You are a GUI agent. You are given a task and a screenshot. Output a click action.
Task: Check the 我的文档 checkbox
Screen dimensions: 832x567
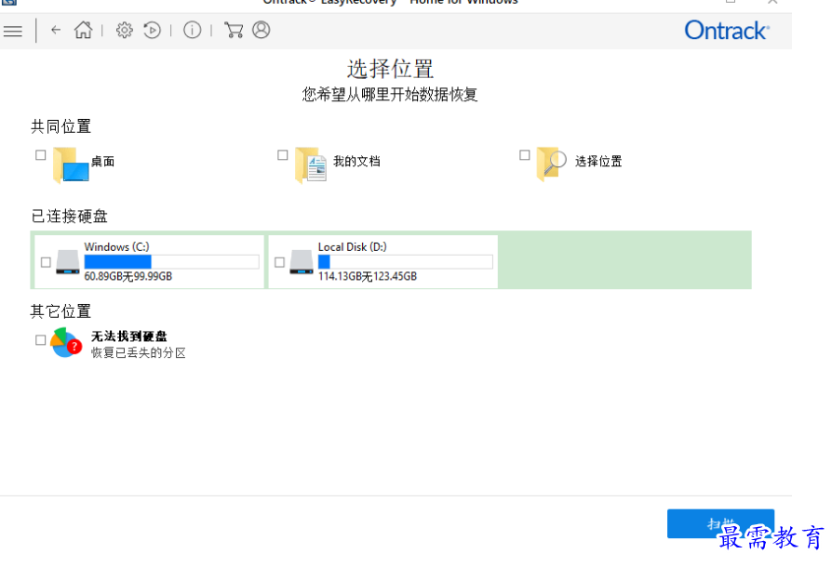coord(282,154)
